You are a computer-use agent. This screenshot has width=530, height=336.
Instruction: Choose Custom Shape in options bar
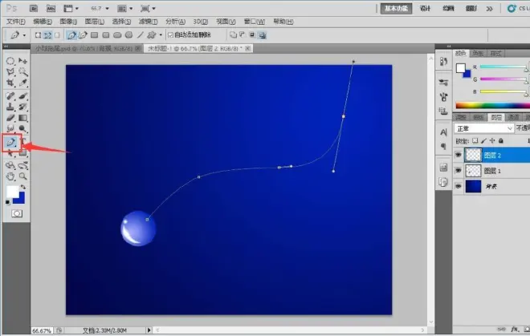coord(152,34)
